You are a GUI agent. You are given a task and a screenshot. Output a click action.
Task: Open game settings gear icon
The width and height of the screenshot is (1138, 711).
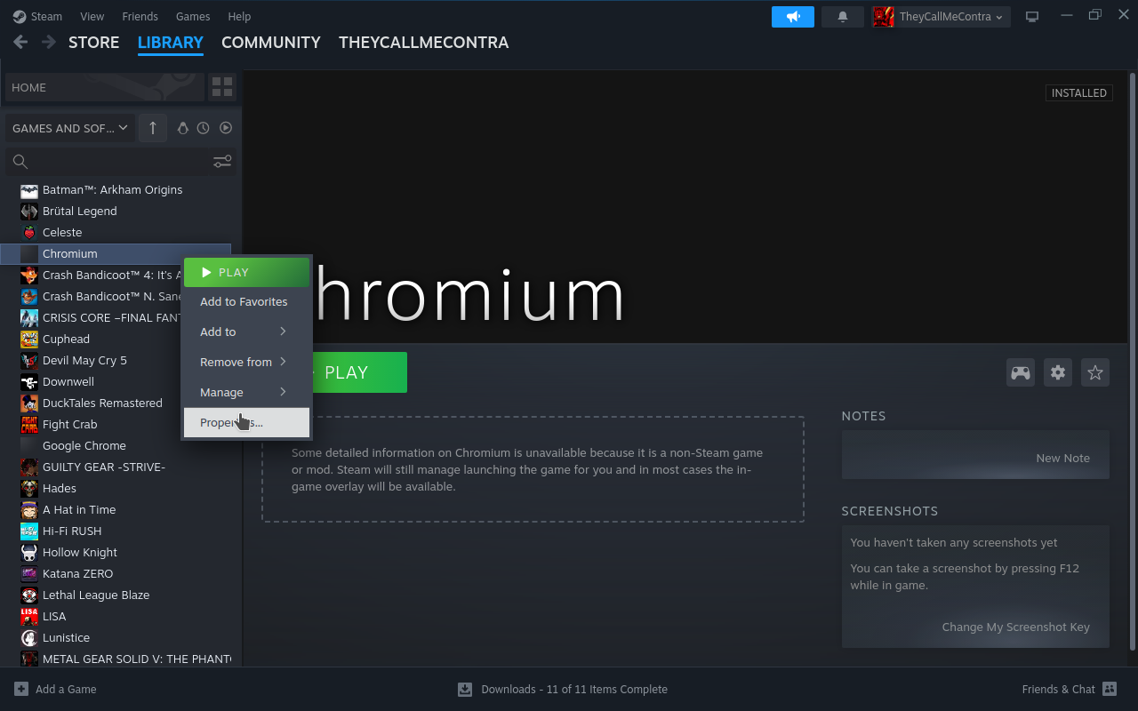point(1058,372)
